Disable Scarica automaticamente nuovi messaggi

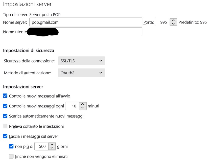(5, 116)
